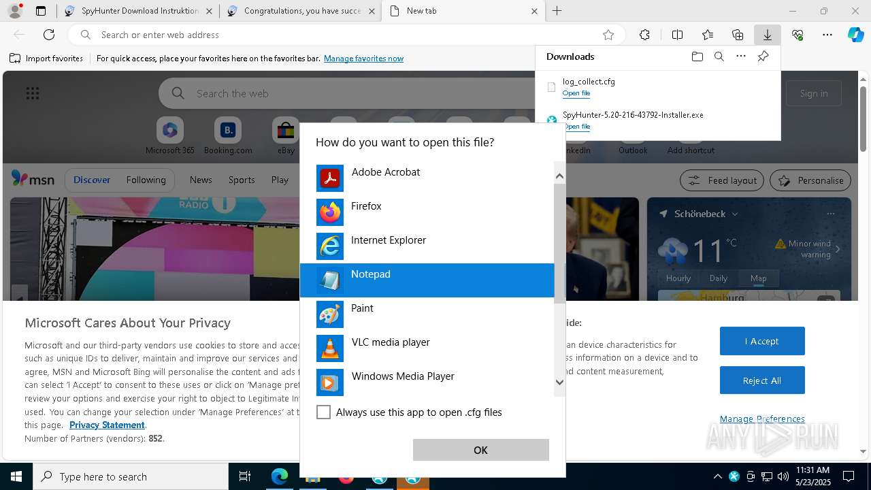The height and width of the screenshot is (490, 871).
Task: Toggle Split screen icon in toolbar
Action: tap(677, 35)
